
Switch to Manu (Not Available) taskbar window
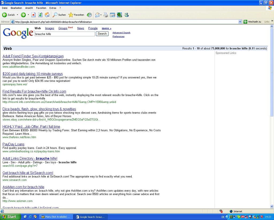[x=56, y=217]
